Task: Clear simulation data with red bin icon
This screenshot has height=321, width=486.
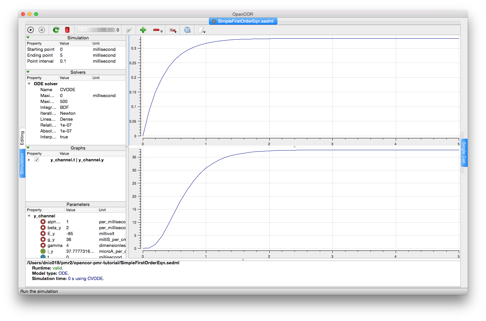Action: [67, 30]
